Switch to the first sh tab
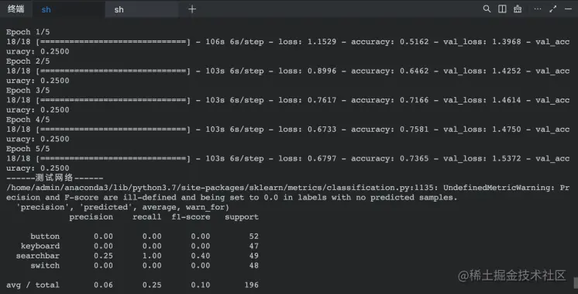 pyautogui.click(x=68, y=9)
